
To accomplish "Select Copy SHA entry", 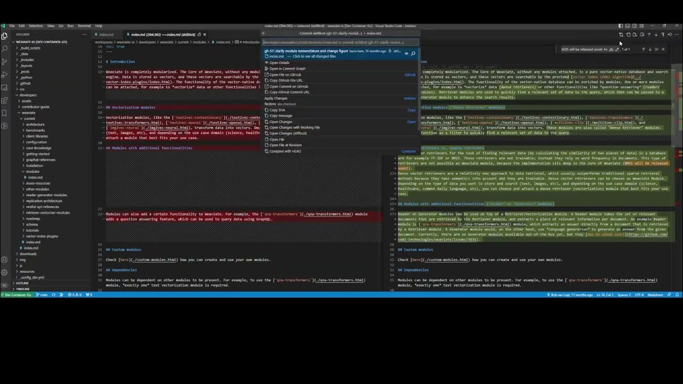I will [340, 110].
